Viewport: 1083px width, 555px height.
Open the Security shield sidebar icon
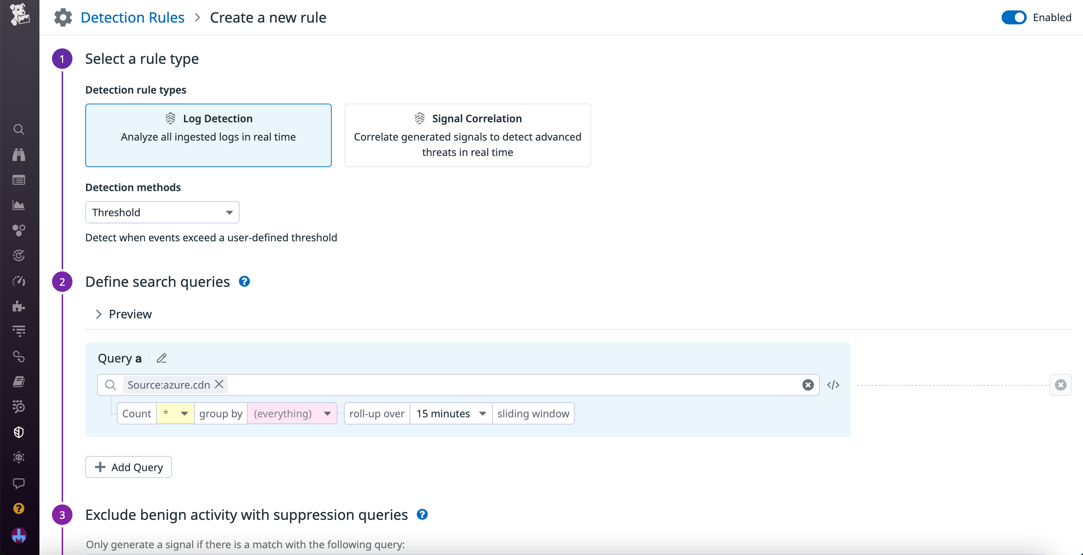(19, 432)
